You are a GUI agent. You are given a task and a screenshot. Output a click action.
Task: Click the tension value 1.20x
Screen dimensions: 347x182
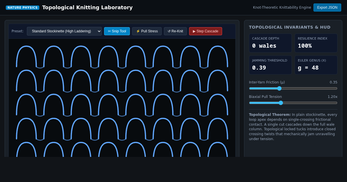(333, 97)
